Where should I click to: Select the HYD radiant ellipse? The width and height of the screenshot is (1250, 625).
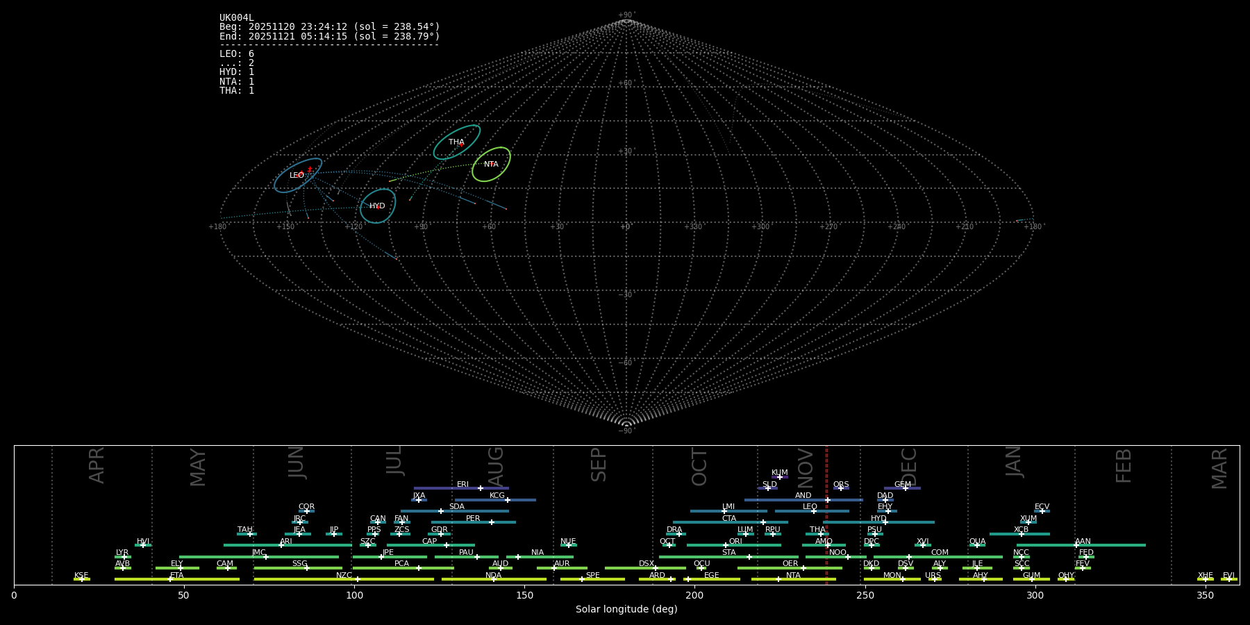coord(377,206)
